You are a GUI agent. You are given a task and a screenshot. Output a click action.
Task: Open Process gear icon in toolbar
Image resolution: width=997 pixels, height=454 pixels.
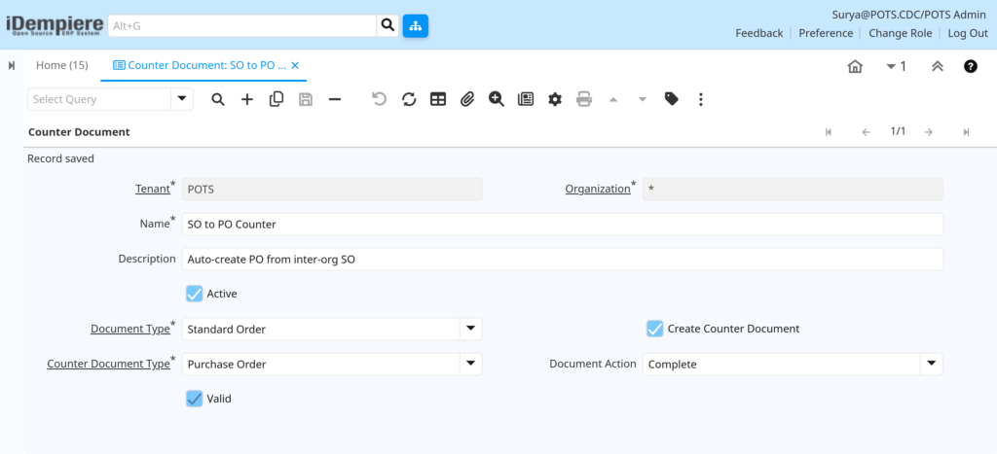coord(555,99)
